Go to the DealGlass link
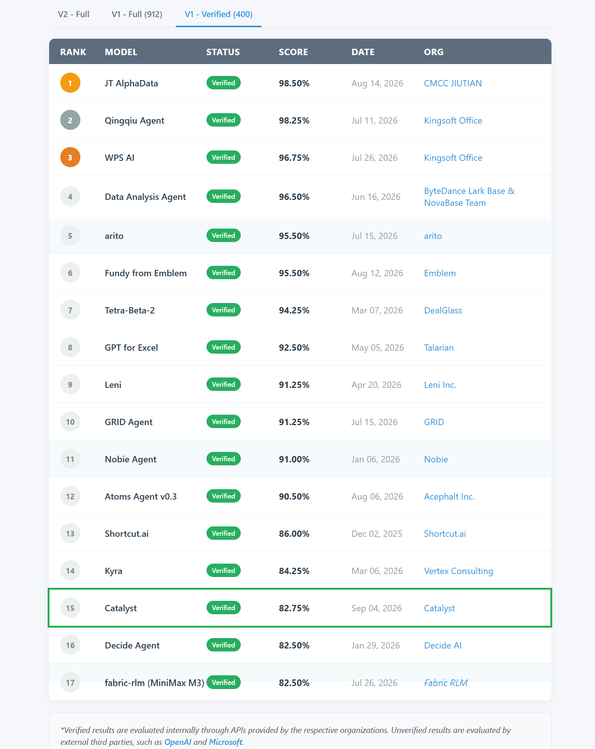The height and width of the screenshot is (749, 595). 443,310
